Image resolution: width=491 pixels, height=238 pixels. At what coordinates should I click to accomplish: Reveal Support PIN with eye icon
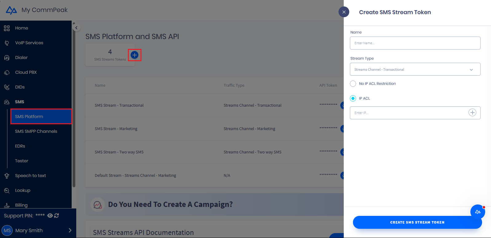click(50, 216)
